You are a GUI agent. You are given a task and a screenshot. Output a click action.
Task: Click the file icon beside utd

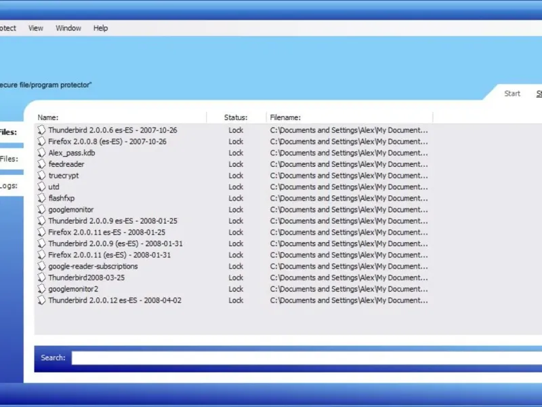coord(41,187)
